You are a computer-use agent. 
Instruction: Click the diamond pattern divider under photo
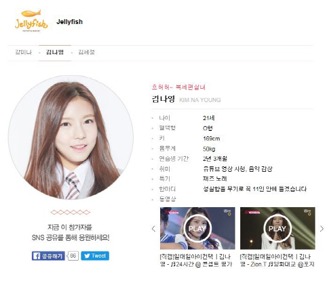coord(70,212)
